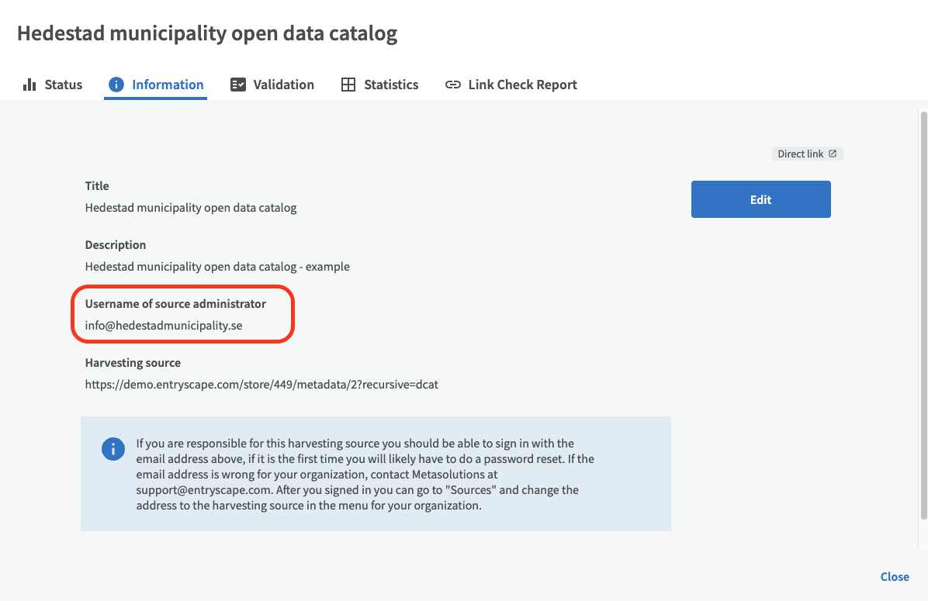The image size is (928, 601).
Task: Click the vertical scrollbar on the right
Action: click(x=923, y=310)
